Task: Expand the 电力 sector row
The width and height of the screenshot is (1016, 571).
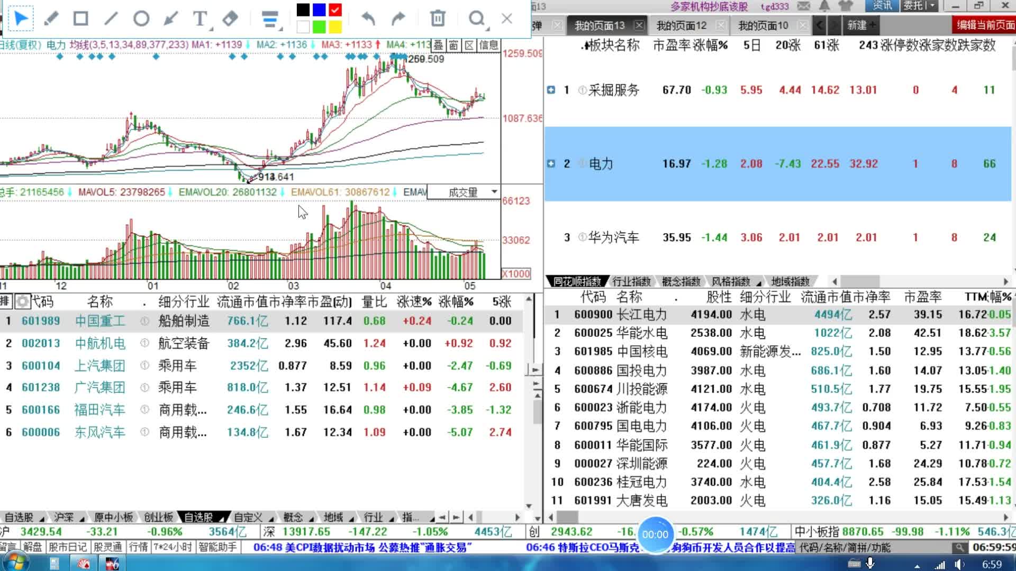Action: [551, 164]
